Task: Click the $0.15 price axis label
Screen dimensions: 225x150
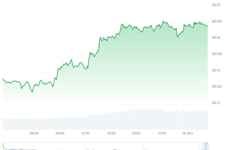Action: 216,5
